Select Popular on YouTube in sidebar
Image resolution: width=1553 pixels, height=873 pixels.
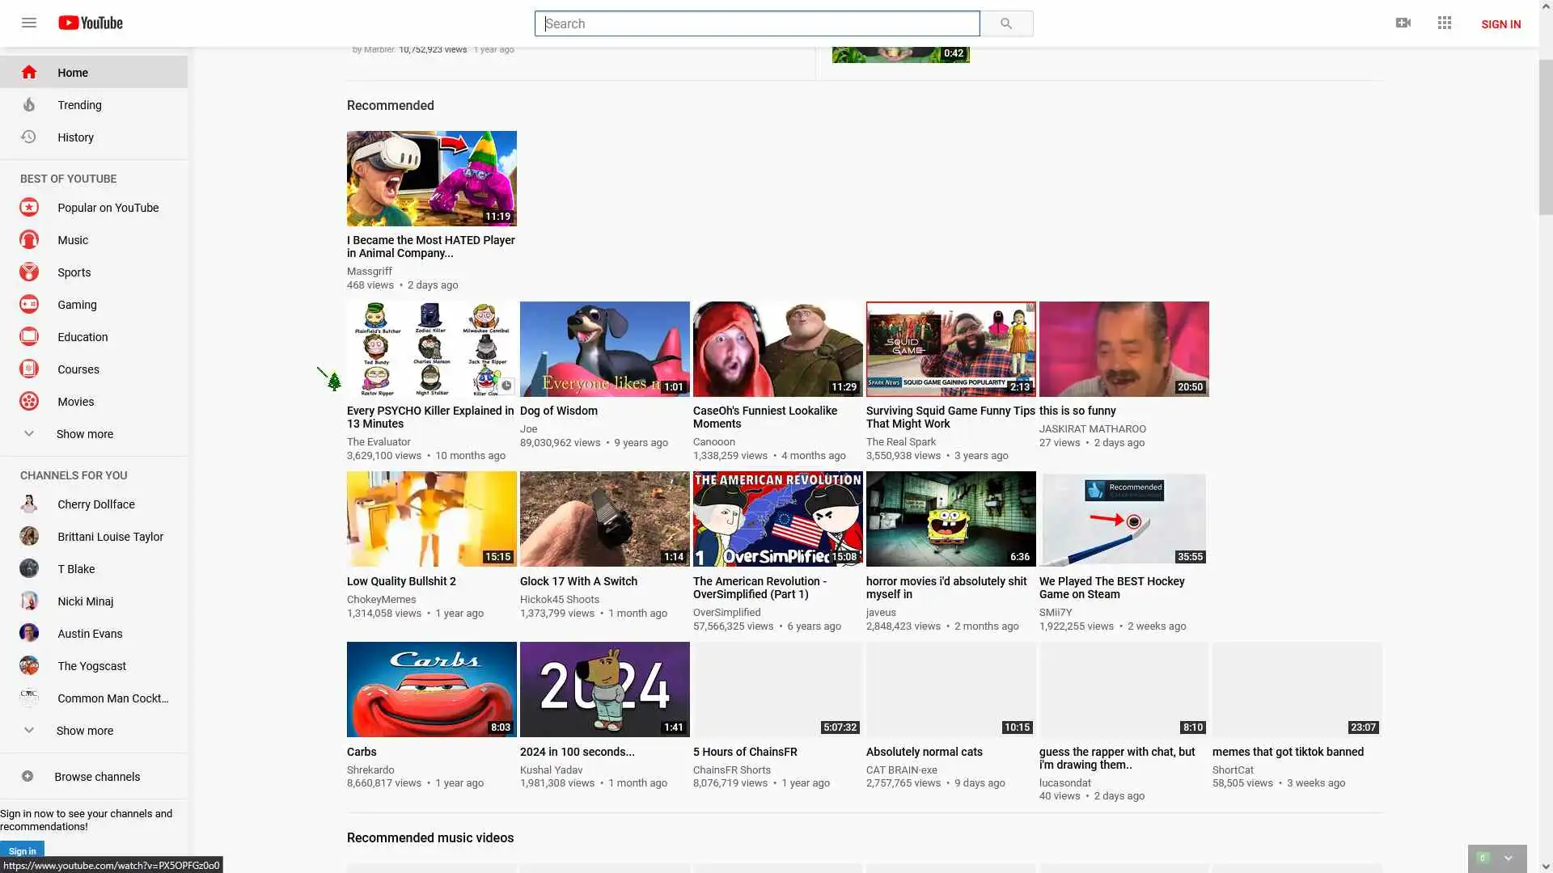coord(108,208)
